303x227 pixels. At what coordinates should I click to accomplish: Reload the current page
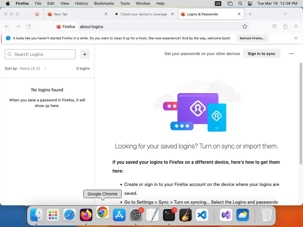(x=28, y=26)
